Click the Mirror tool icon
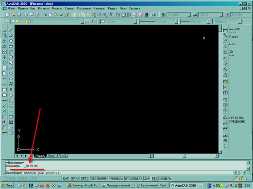253x189 pixels. [x=4, y=41]
